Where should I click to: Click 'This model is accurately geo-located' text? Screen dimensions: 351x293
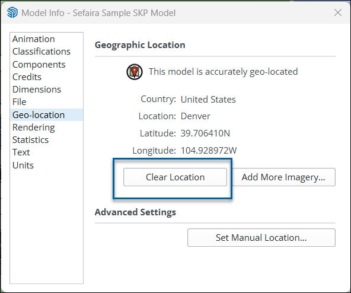point(223,72)
